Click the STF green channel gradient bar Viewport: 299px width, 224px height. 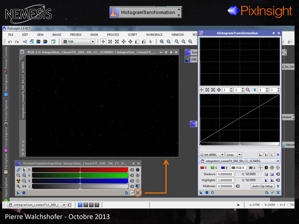pos(80,175)
